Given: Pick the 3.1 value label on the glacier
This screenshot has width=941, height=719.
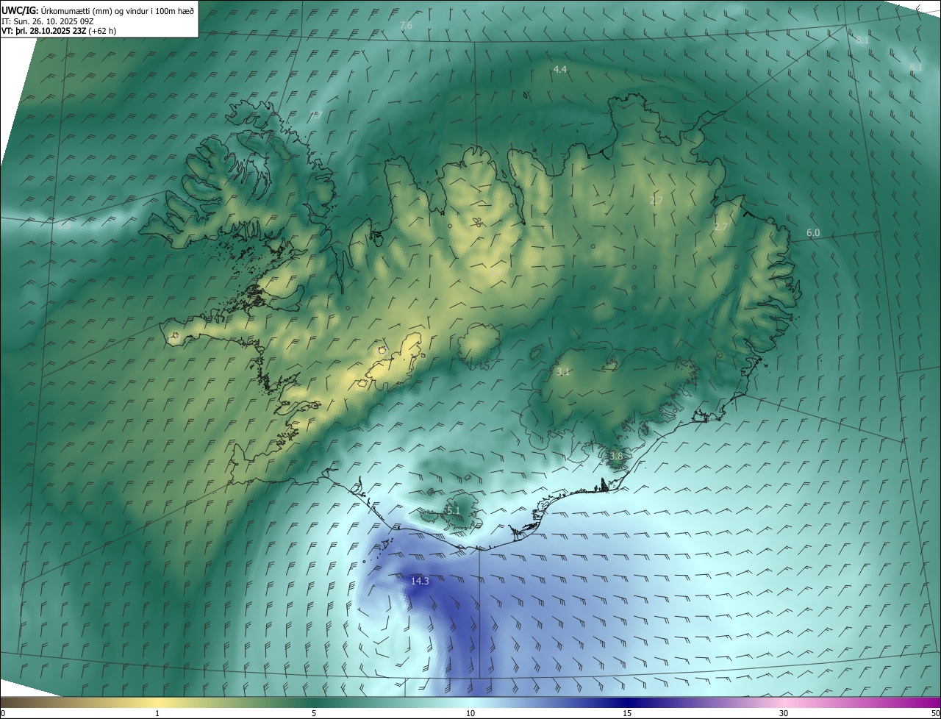Looking at the screenshot, I should [563, 372].
